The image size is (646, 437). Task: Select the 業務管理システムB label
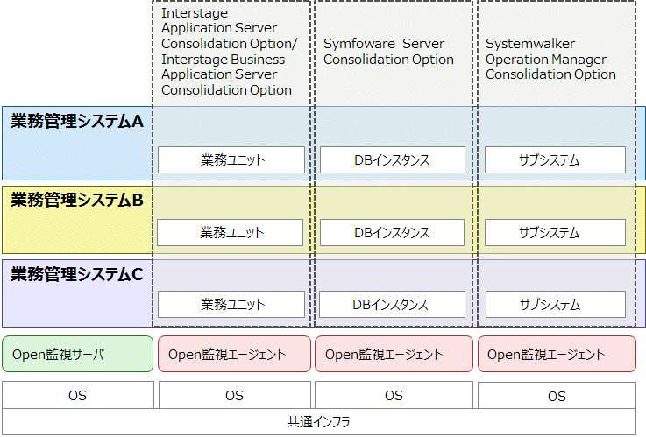tap(77, 200)
